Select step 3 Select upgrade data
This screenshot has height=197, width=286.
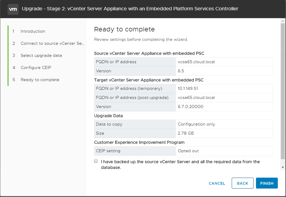pyautogui.click(x=41, y=56)
